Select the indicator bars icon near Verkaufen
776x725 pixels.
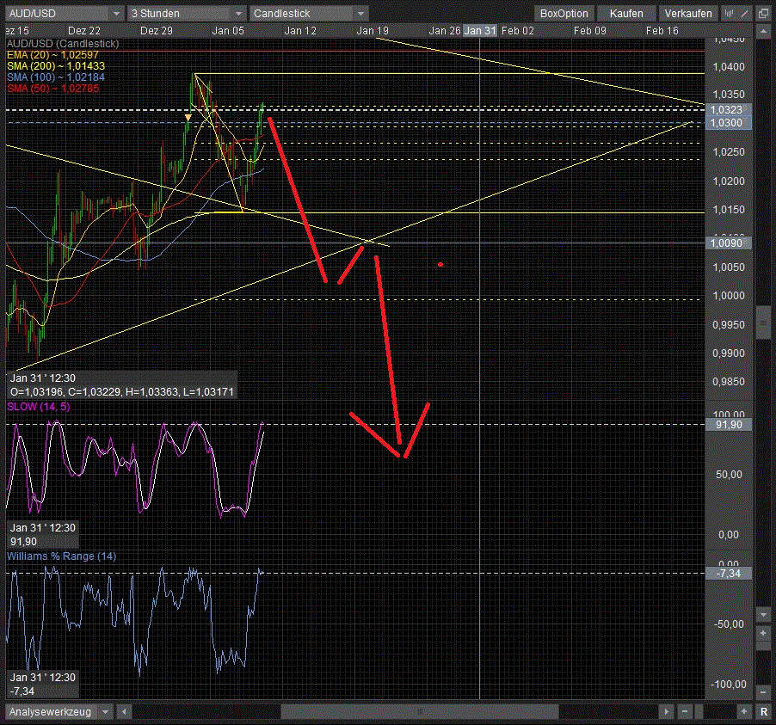click(729, 13)
